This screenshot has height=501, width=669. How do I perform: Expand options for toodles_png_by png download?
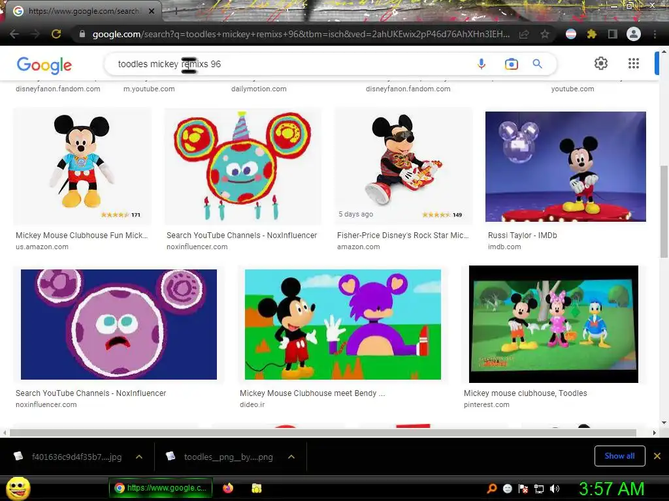click(x=291, y=457)
